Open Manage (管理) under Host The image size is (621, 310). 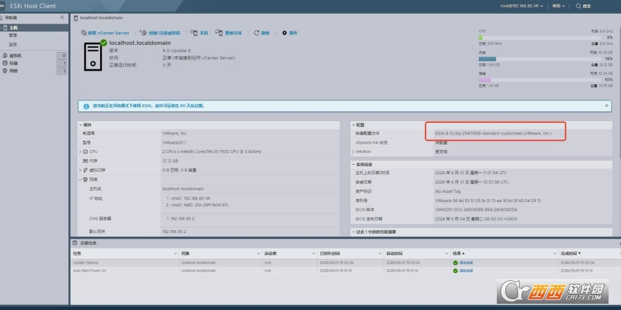click(x=13, y=35)
